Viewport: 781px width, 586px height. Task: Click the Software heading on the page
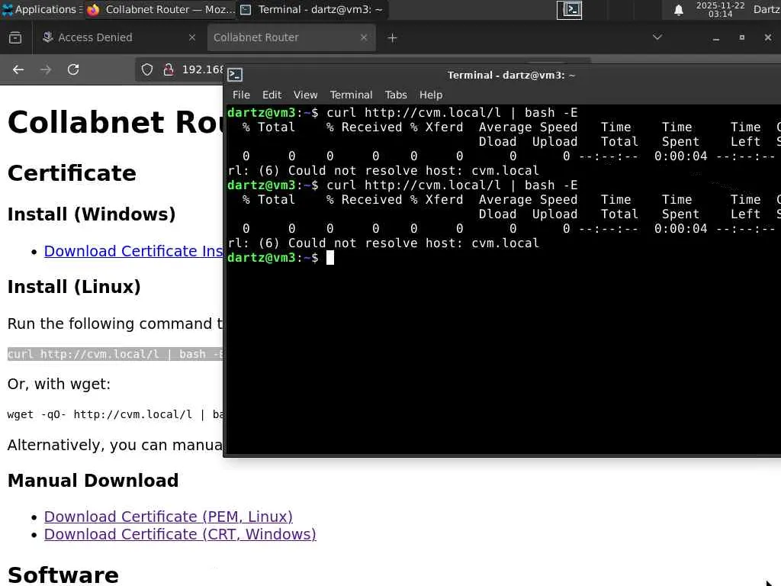(63, 575)
